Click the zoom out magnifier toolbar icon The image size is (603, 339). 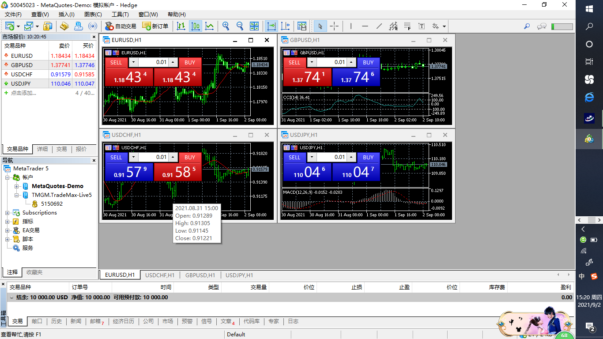tap(240, 26)
